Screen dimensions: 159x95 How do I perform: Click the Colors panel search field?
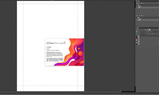(x=147, y=36)
